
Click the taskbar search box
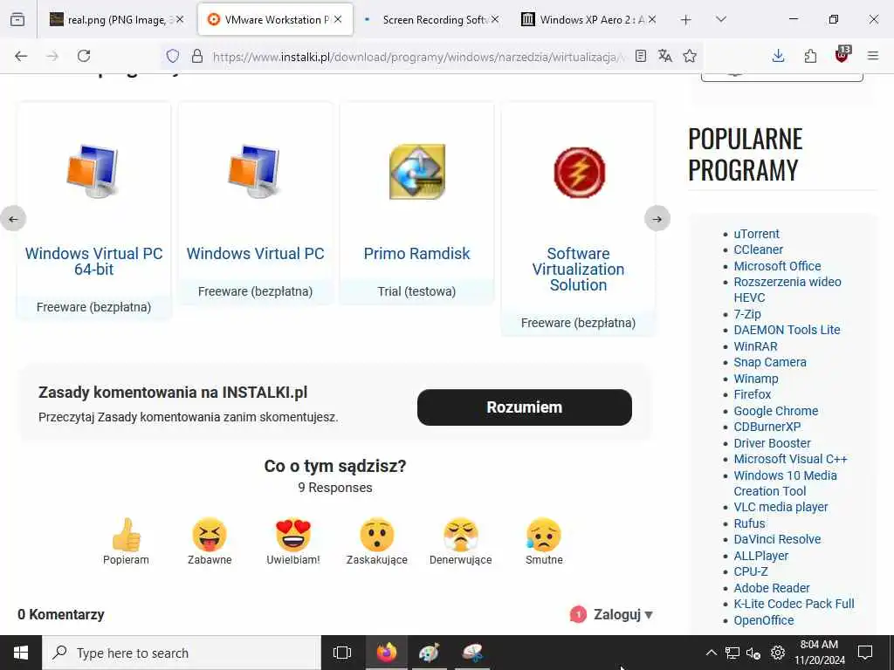[x=182, y=653]
